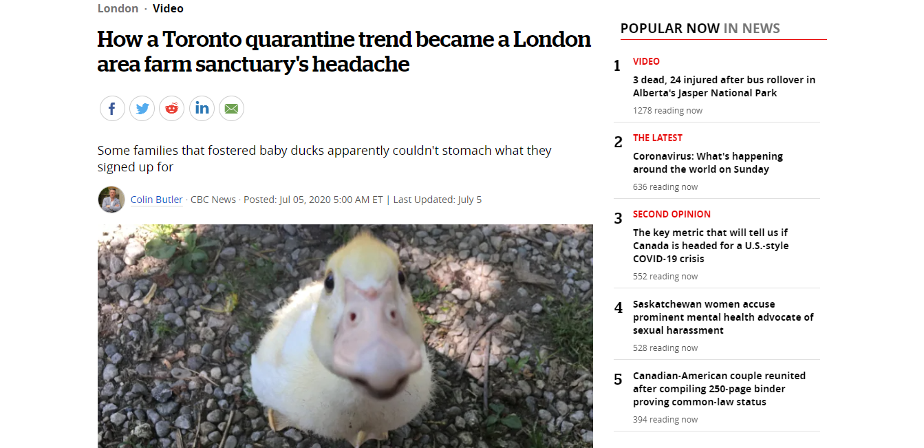Share article via email icon
Viewport: 924px width, 448px height.
pos(231,109)
